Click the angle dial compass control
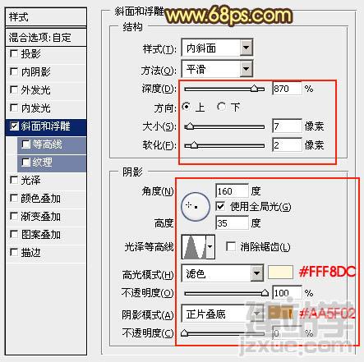364x362 pixels. (196, 207)
